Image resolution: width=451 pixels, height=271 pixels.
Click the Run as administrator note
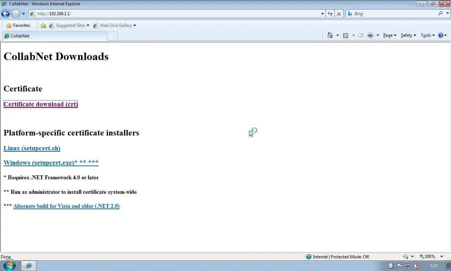[70, 192]
